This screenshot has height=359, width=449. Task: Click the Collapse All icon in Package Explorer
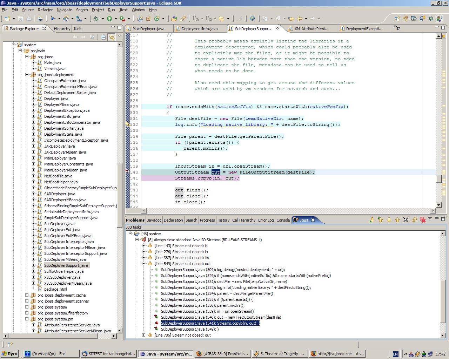click(x=103, y=37)
